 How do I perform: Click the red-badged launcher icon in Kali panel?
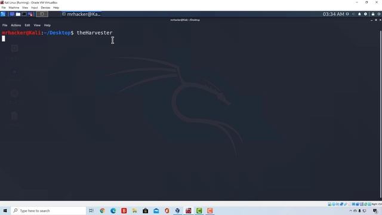[x=30, y=14]
